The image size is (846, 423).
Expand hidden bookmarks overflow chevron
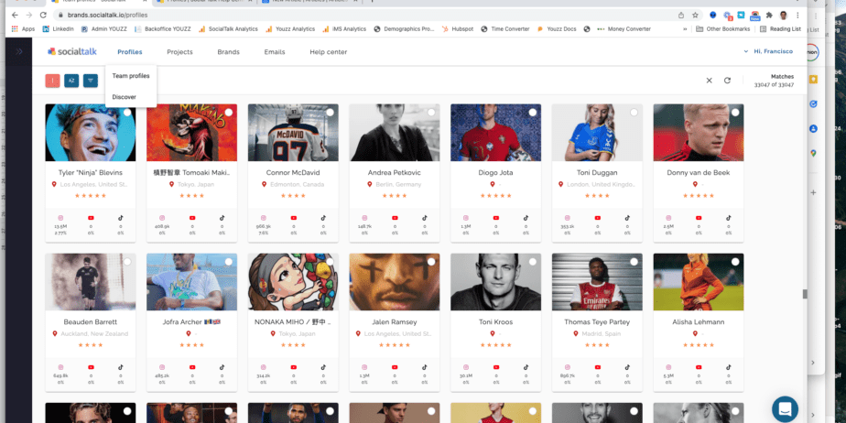[x=685, y=29]
